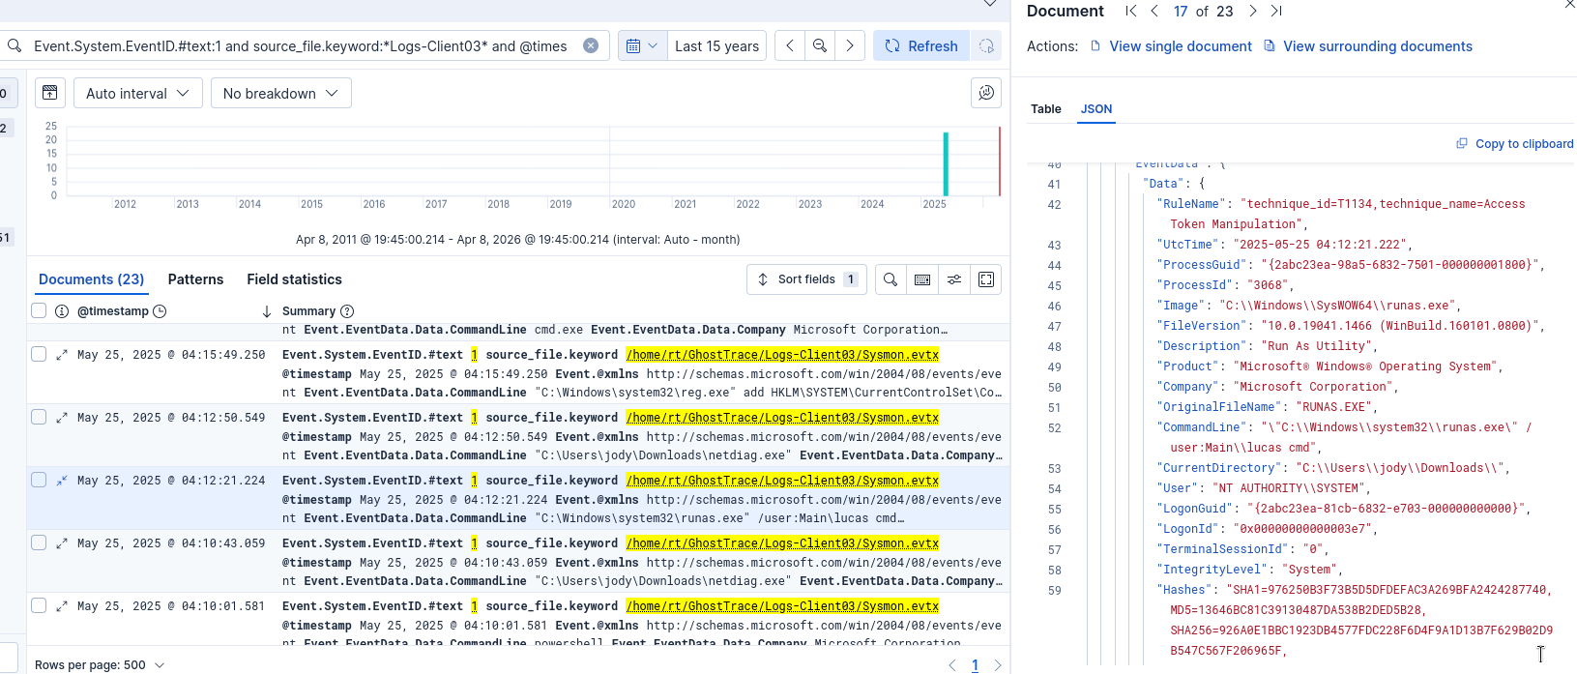Viewport: 1577px width, 674px height.
Task: Go to previous results page arrow
Action: pyautogui.click(x=952, y=665)
